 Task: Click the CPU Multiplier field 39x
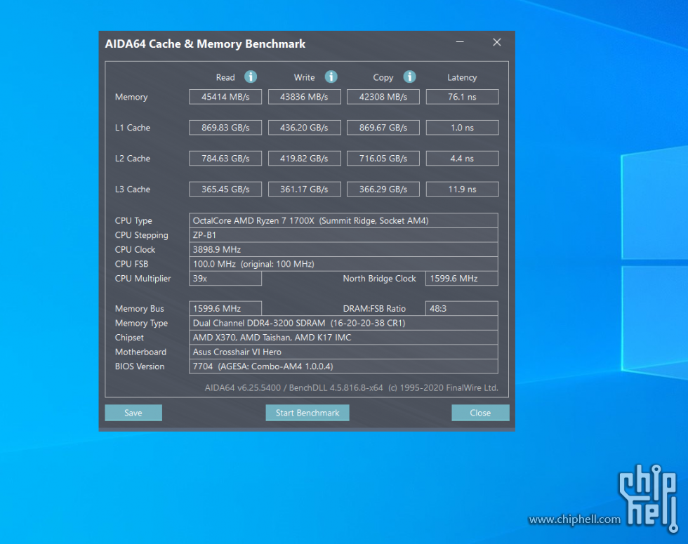(225, 279)
